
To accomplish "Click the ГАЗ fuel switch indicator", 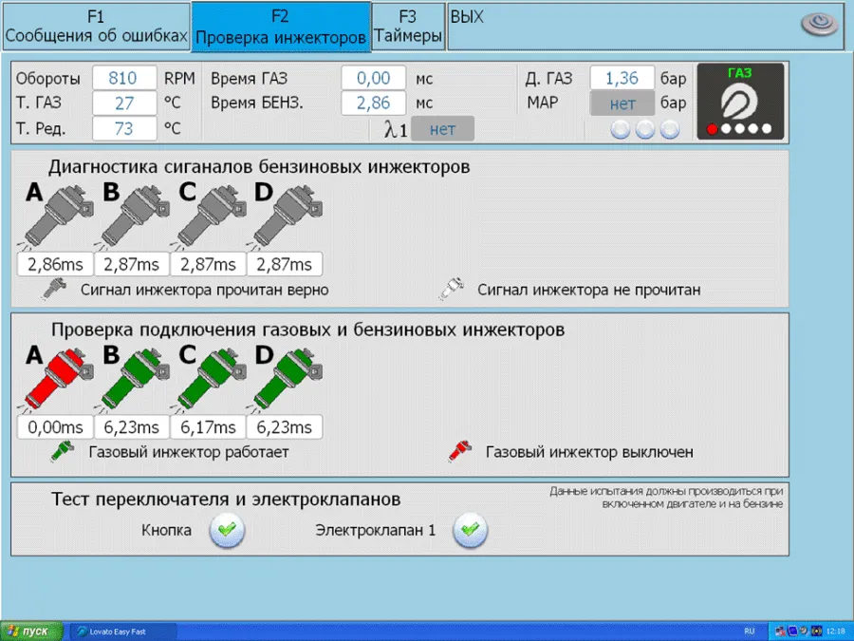I will point(741,102).
